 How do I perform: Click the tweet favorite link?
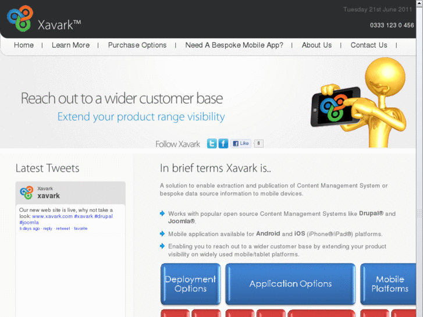(81, 229)
